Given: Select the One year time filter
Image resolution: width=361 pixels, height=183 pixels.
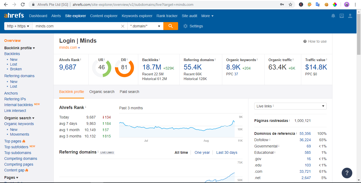Looking at the screenshot, I should point(202,152).
